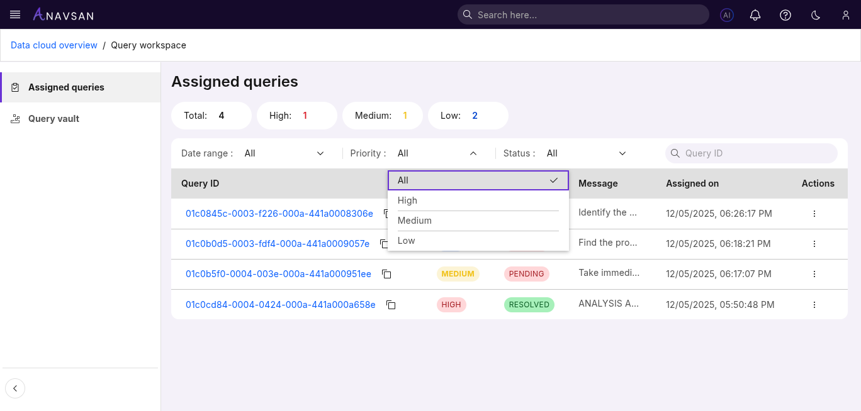Open the help question mark icon
The width and height of the screenshot is (861, 411).
[x=785, y=15]
